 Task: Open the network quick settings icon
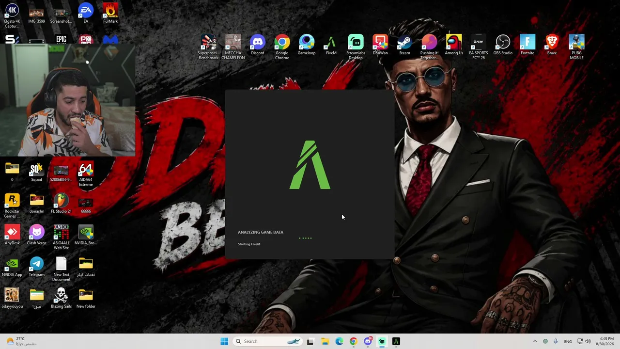(580, 341)
